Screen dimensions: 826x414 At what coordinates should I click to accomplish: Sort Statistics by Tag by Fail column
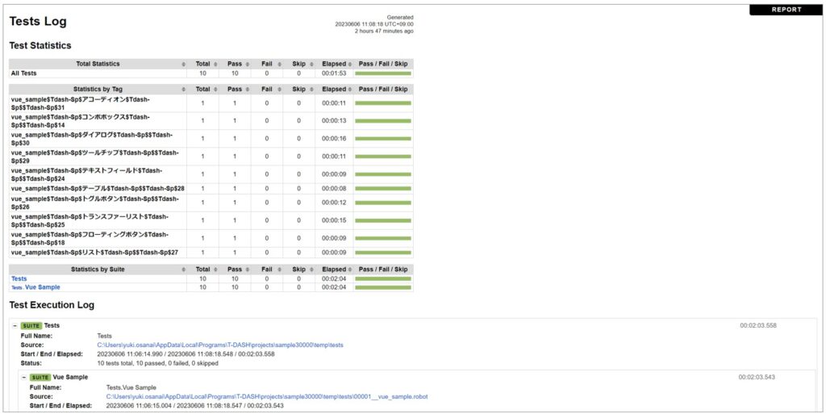pyautogui.click(x=267, y=90)
